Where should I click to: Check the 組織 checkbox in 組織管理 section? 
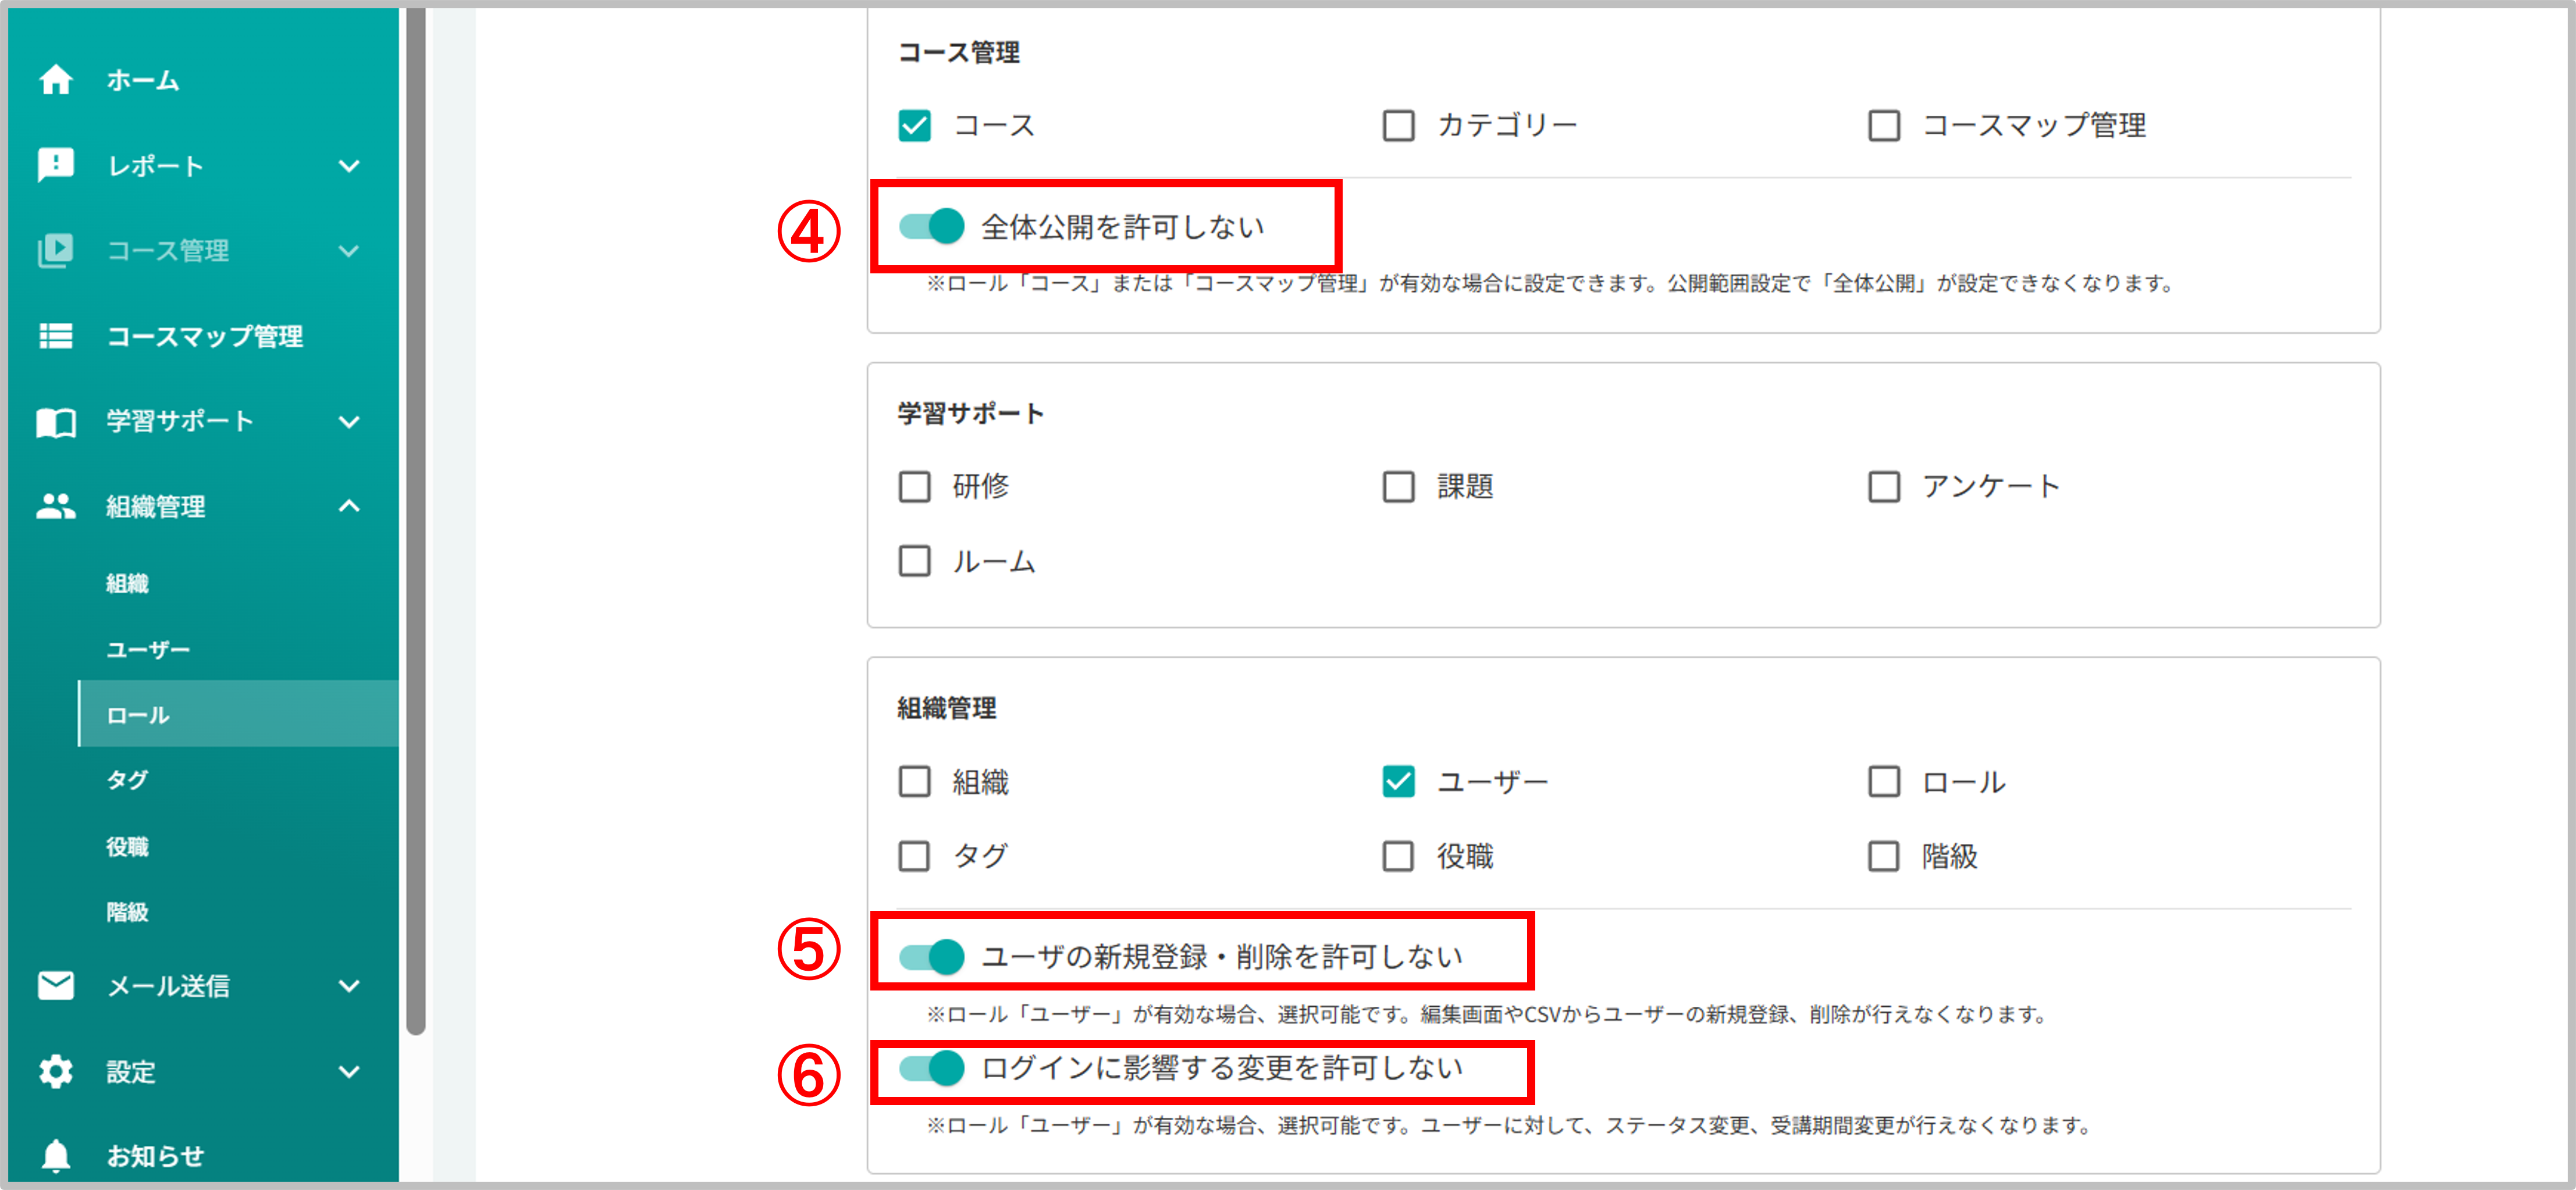click(914, 781)
